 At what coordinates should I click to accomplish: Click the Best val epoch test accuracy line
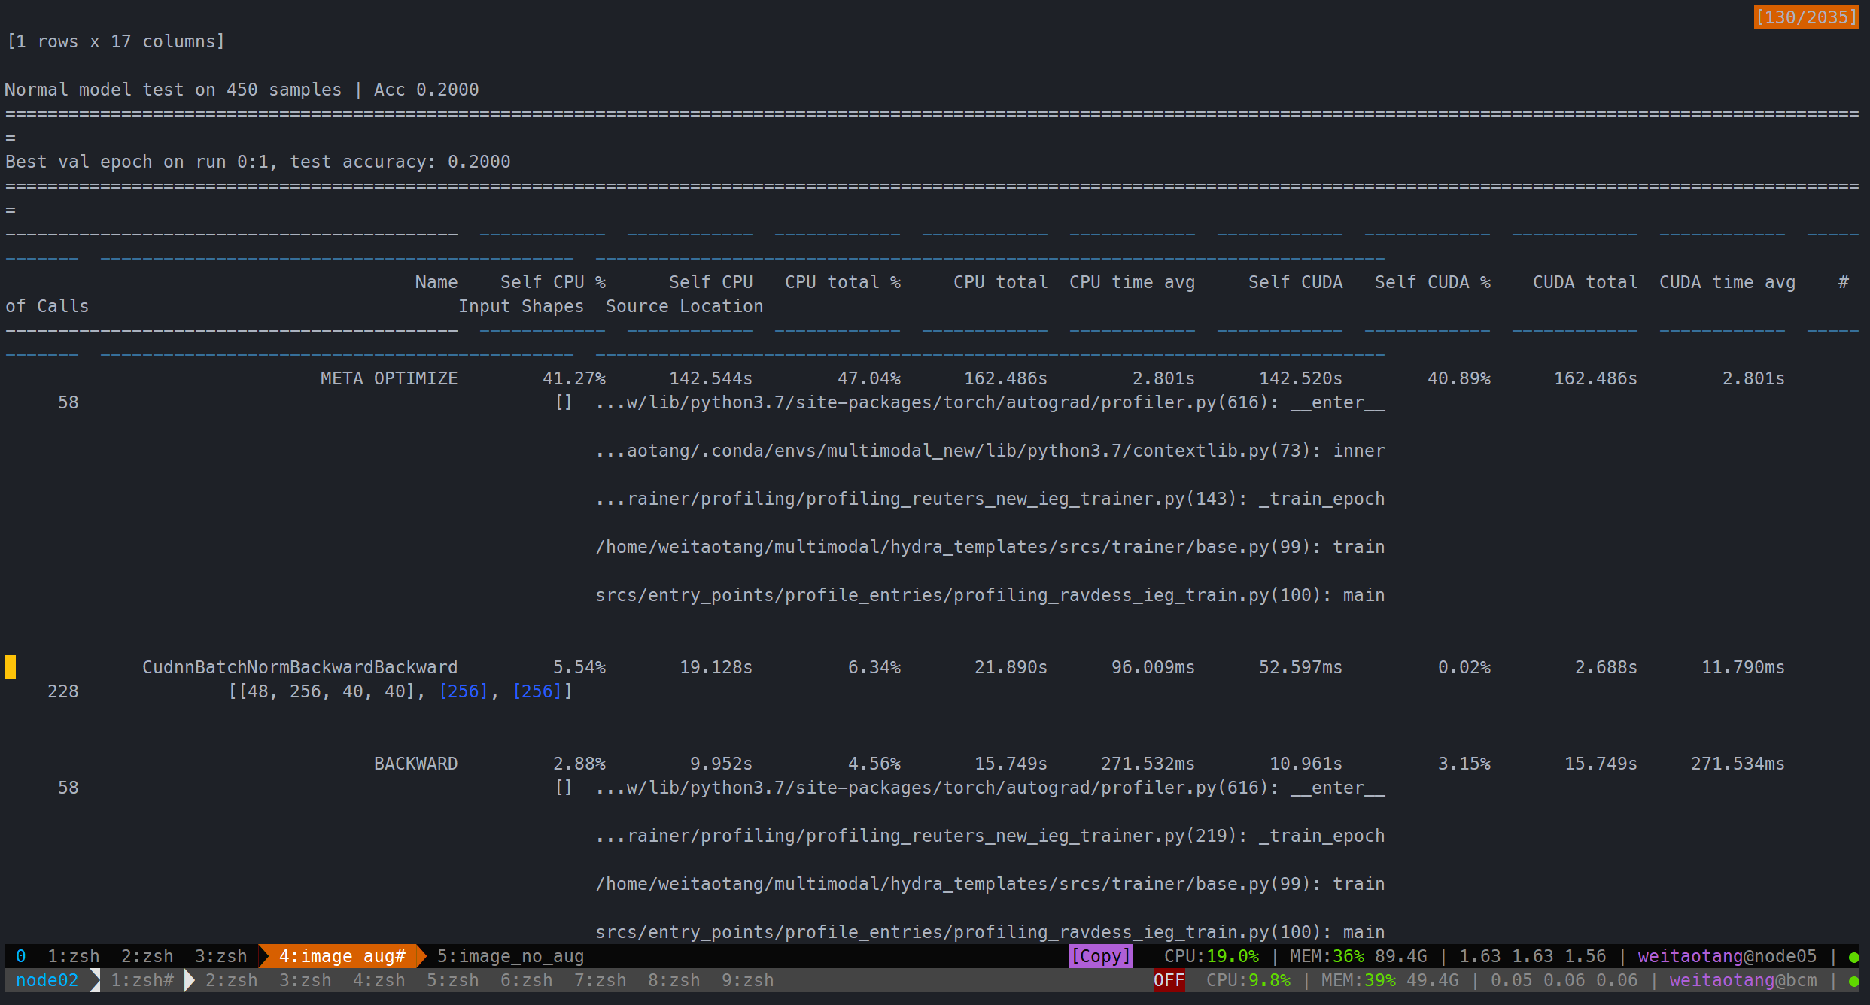pyautogui.click(x=257, y=162)
